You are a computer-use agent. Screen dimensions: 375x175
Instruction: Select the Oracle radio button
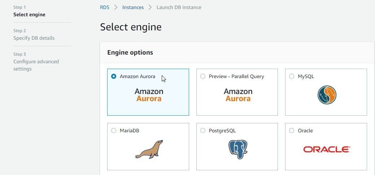292,131
